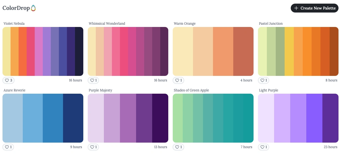This screenshot has width=341, height=154.
Task: Open the Purple Majesty palette title
Action: click(x=101, y=90)
